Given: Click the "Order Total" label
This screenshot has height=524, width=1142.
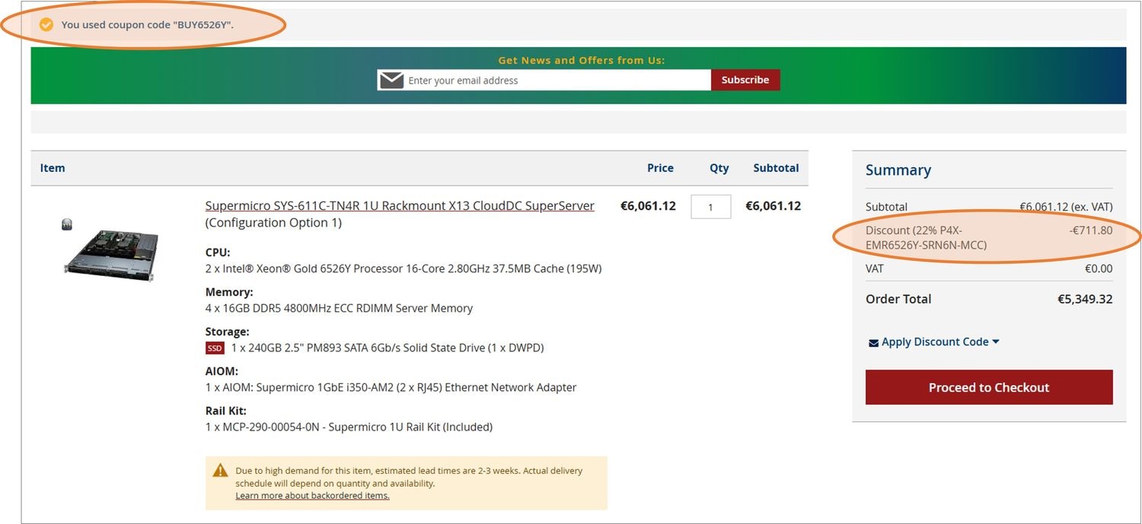Looking at the screenshot, I should tap(898, 299).
